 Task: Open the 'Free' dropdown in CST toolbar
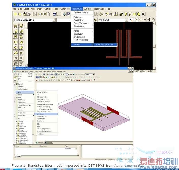coord(93,74)
